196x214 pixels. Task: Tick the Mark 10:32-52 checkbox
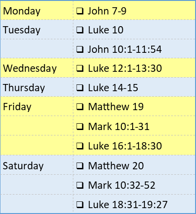80,185
